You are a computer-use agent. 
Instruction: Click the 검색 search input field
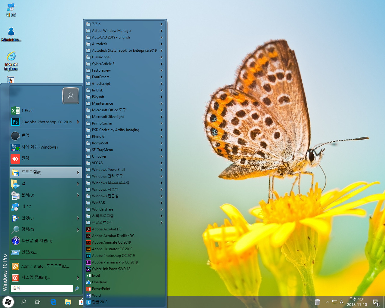(x=42, y=288)
